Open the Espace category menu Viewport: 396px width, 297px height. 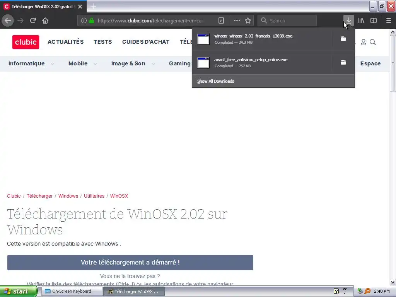coord(370,63)
